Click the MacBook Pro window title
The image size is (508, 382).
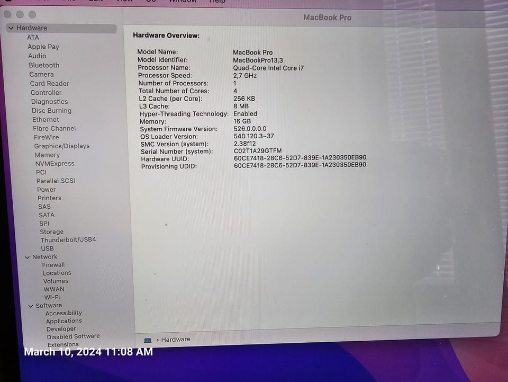pos(327,17)
